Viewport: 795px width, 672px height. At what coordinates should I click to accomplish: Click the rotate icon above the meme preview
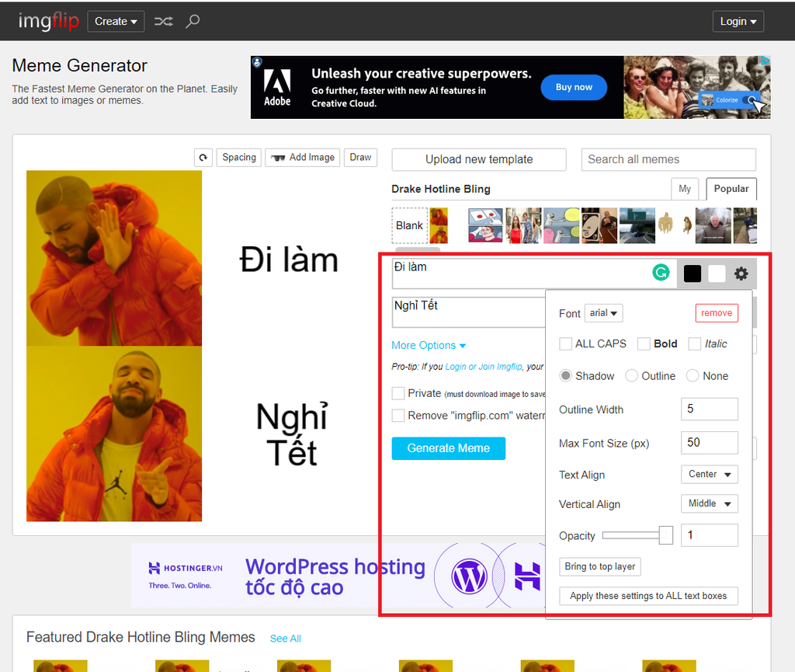[203, 157]
